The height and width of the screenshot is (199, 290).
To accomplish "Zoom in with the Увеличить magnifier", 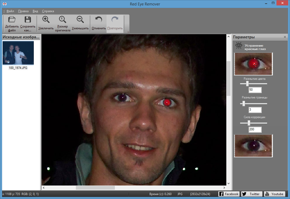I will (x=46, y=20).
